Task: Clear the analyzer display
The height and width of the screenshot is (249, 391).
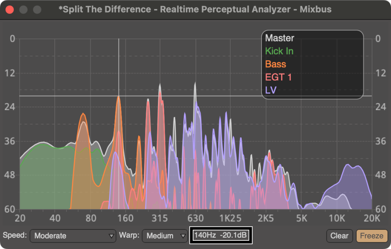Action: pyautogui.click(x=339, y=236)
